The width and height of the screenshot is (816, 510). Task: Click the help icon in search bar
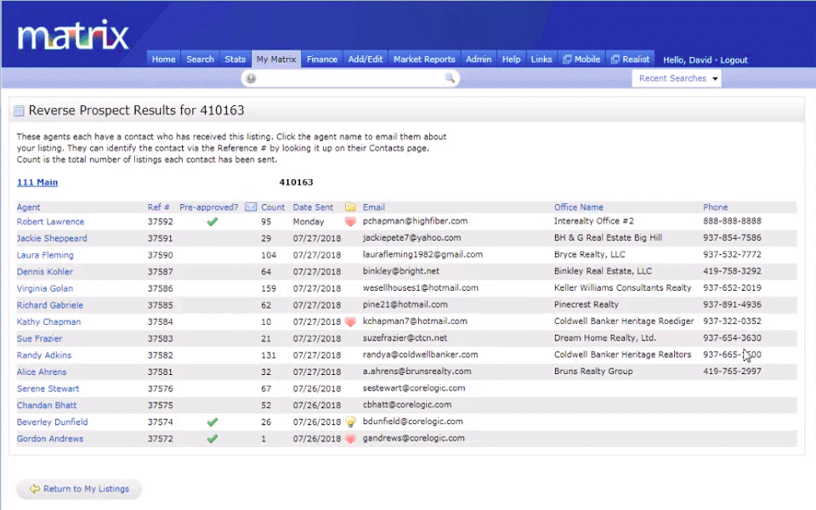point(251,78)
